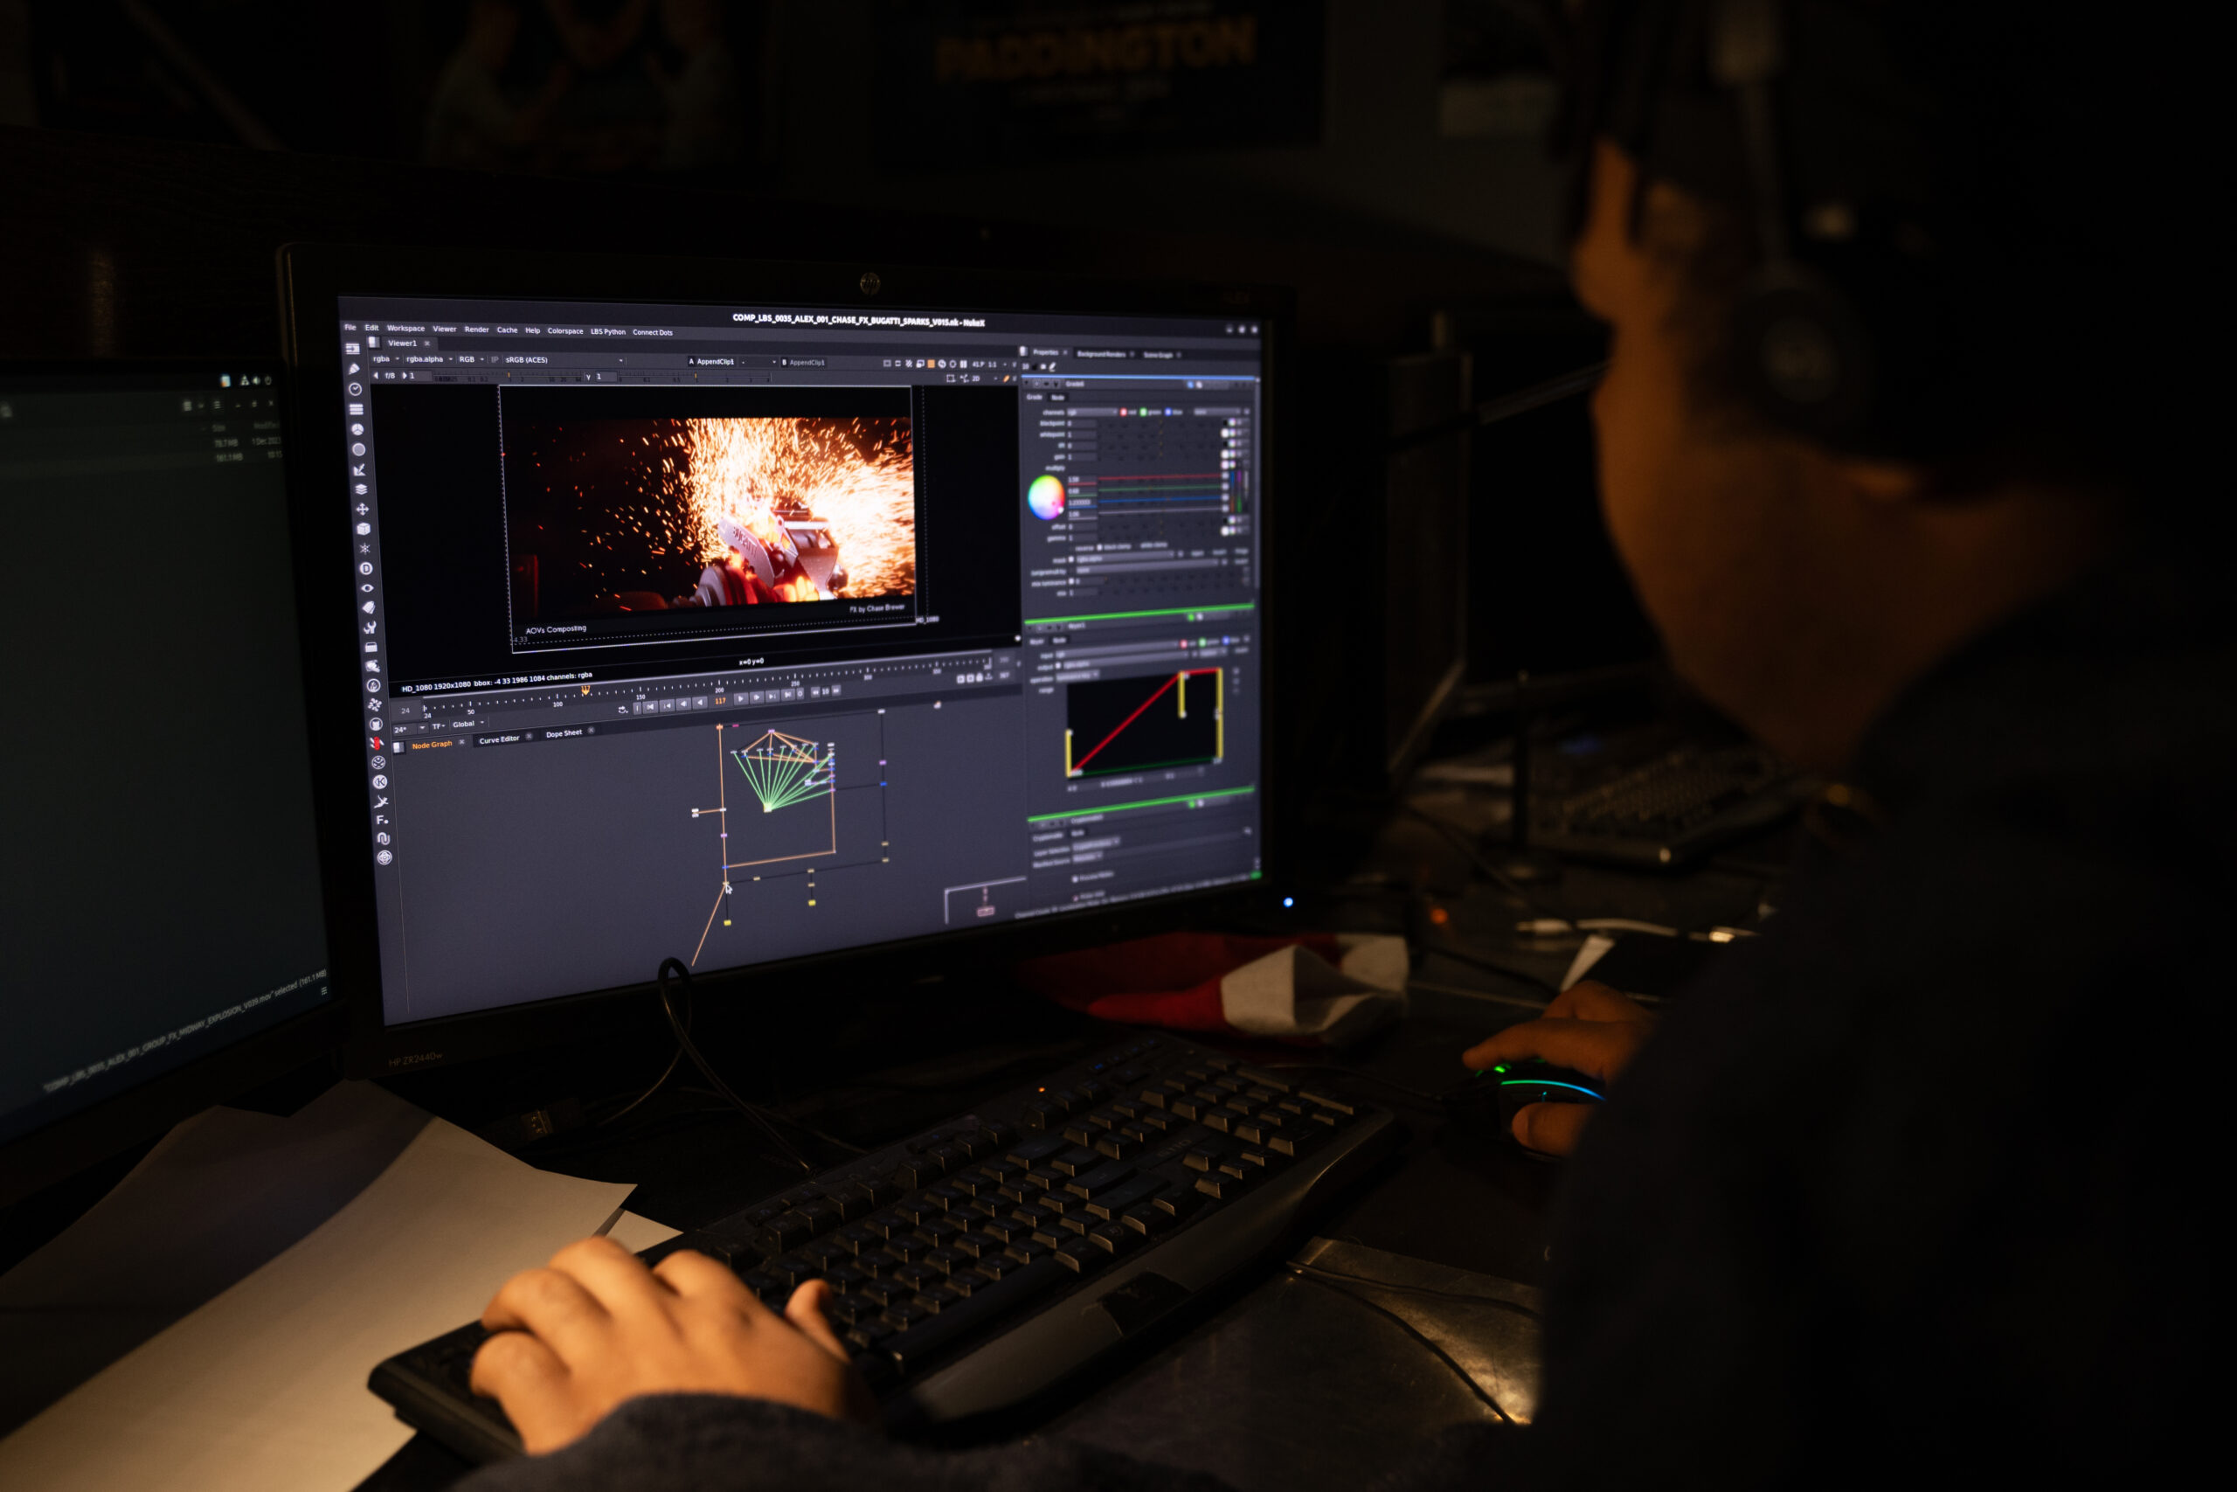Open the Particles nodes sparkle icon
This screenshot has width=2237, height=1492.
[x=364, y=548]
